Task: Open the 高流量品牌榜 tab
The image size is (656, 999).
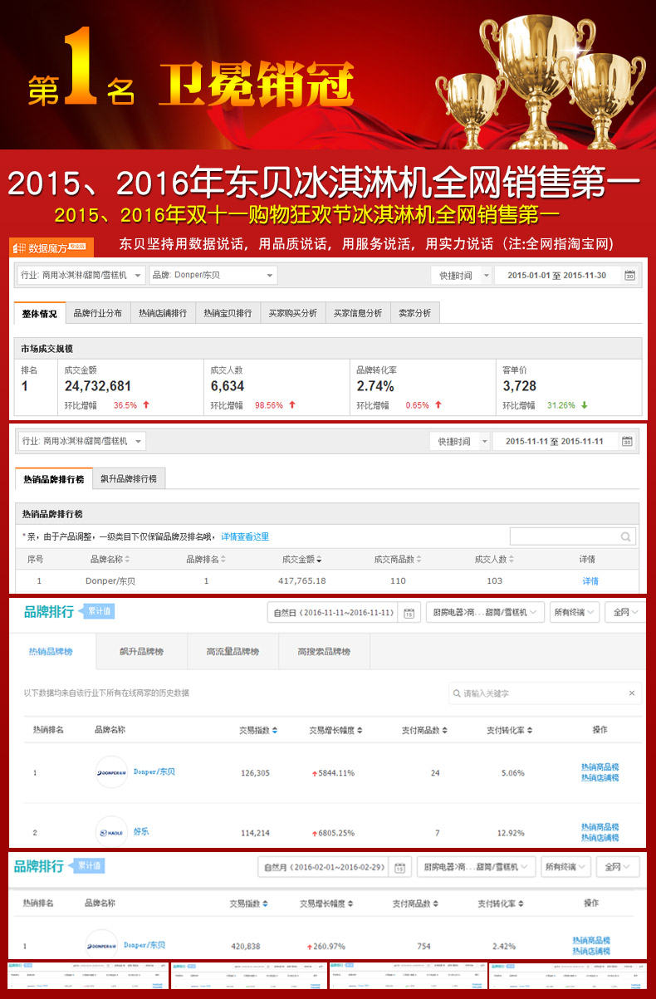Action: coord(233,652)
